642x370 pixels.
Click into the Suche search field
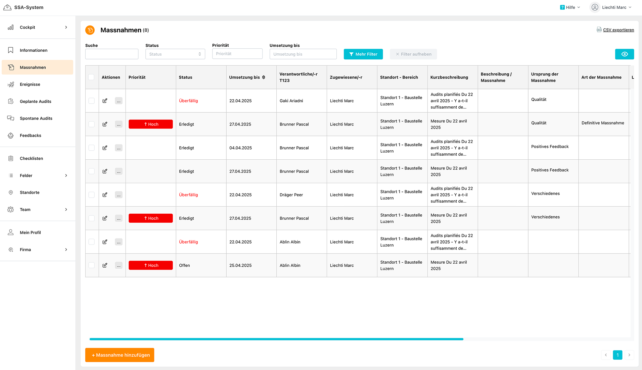tap(111, 54)
